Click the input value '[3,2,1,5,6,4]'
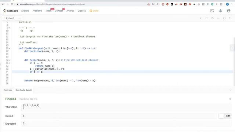This screenshot has height=132, width=235. [x=31, y=105]
